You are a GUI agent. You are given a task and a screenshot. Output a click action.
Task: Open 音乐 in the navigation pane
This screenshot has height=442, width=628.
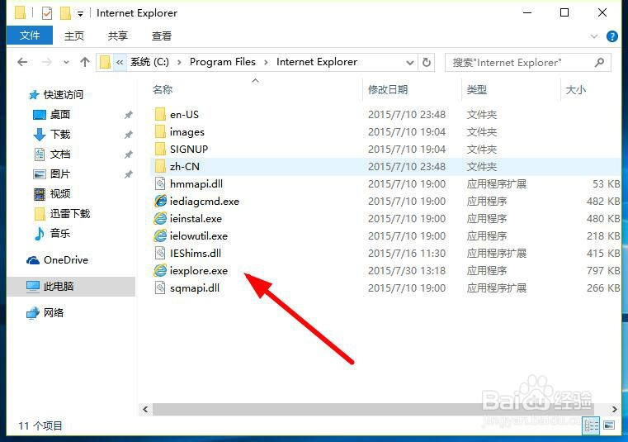(51, 233)
